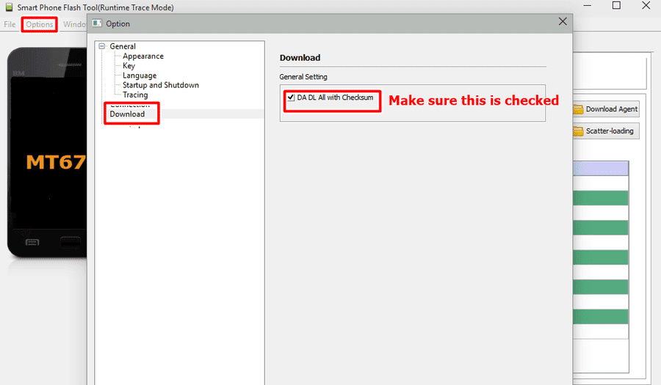Maximize the Flash Tool main window
This screenshot has height=385, width=661.
point(616,5)
